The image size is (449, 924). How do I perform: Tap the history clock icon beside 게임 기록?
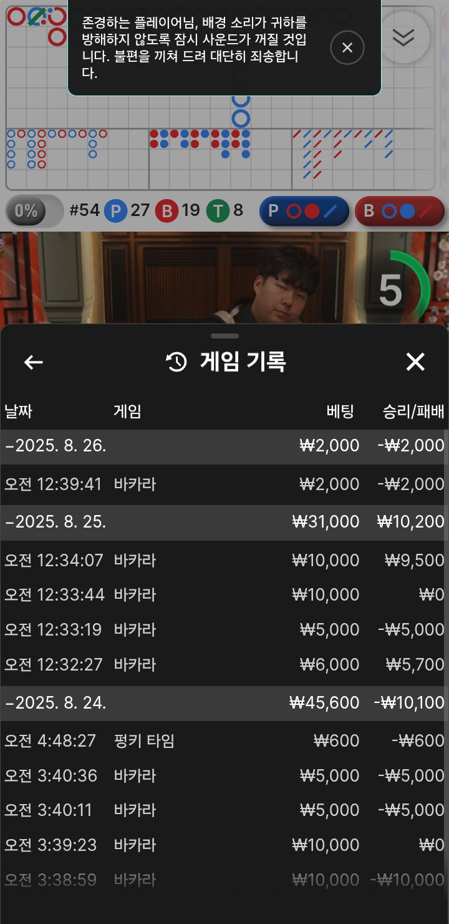pos(176,362)
